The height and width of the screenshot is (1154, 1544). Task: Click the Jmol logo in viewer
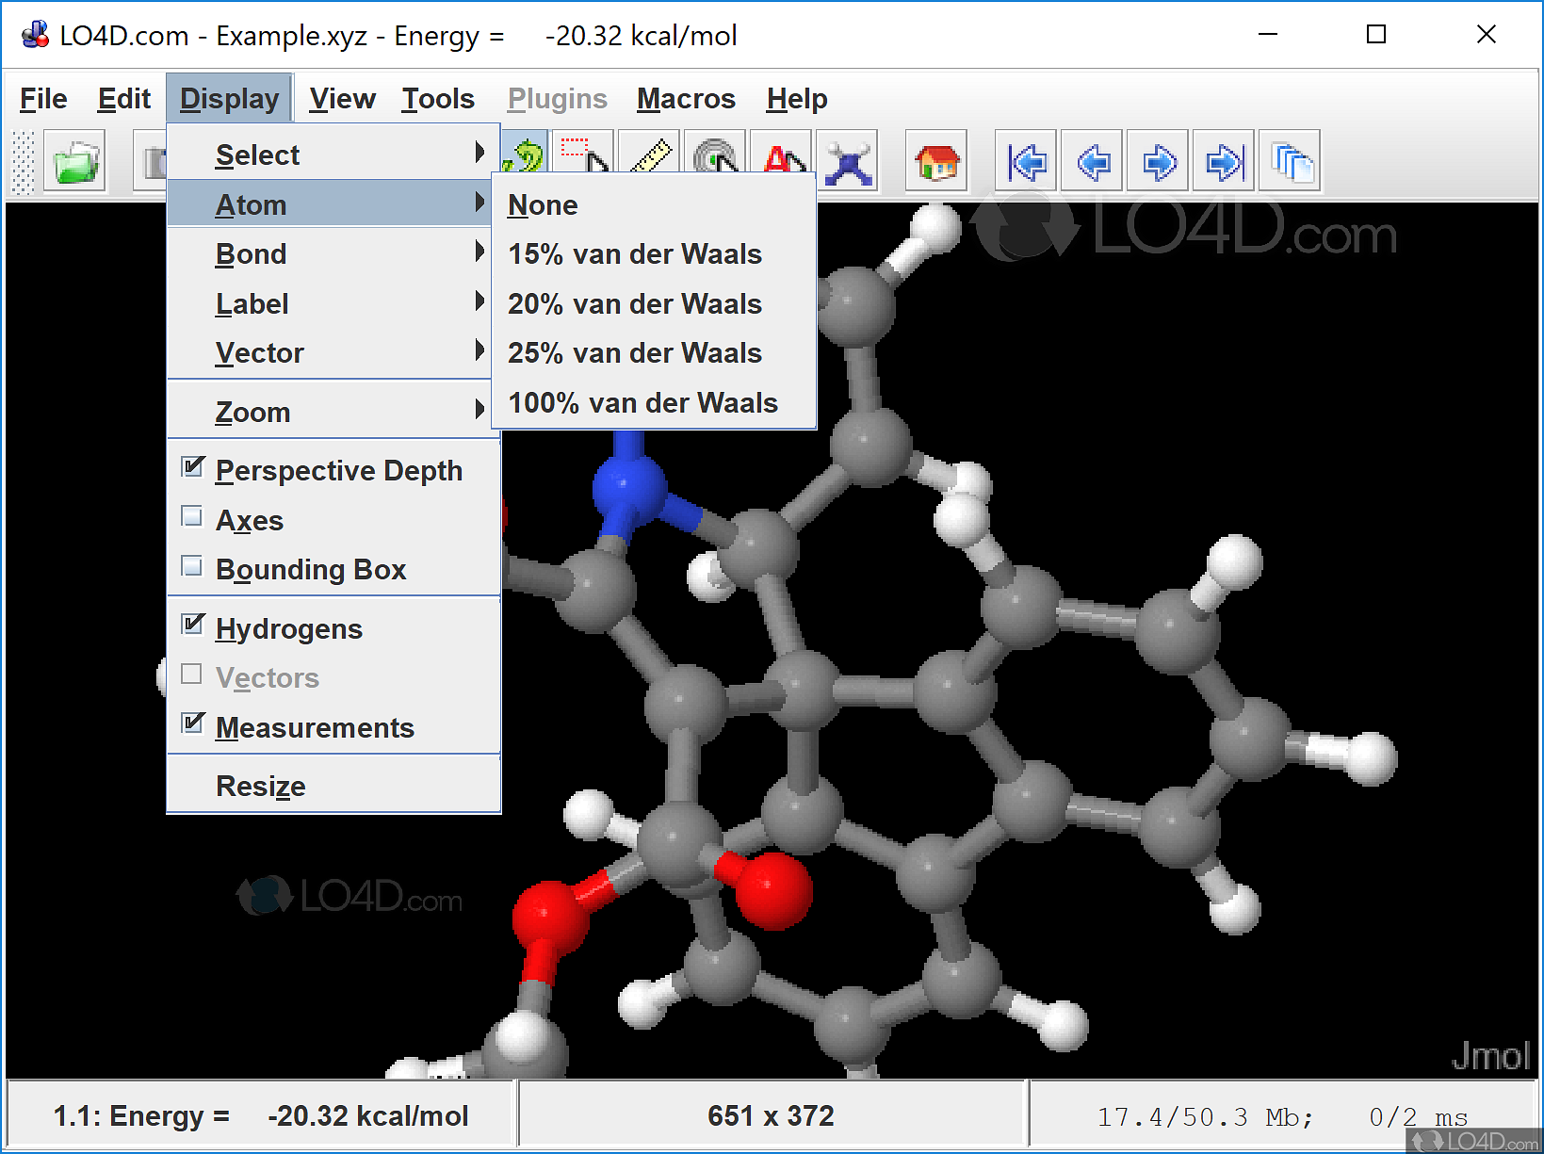click(x=1490, y=1056)
